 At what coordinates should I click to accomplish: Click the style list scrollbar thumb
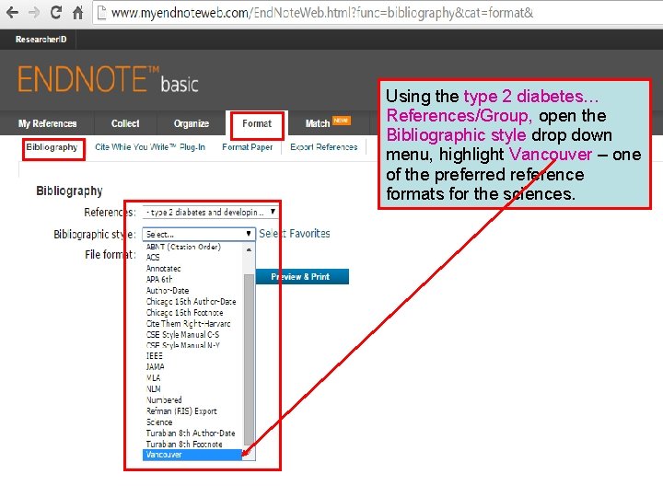249,360
